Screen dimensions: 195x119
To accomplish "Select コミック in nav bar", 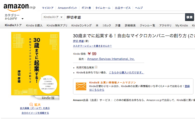I will [x=107, y=26].
